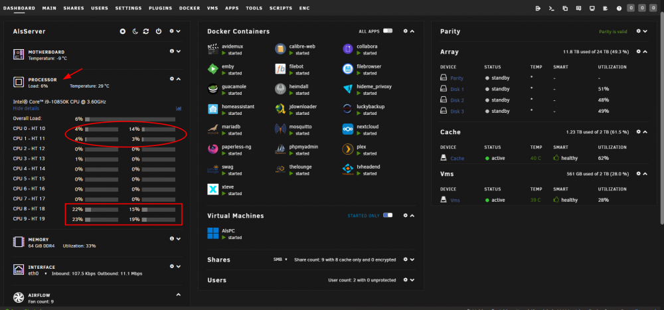Click the Memory info icon
664x310 pixels.
[172, 239]
